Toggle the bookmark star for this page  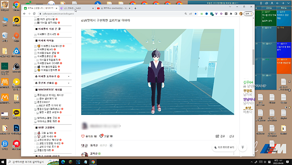click(x=196, y=14)
